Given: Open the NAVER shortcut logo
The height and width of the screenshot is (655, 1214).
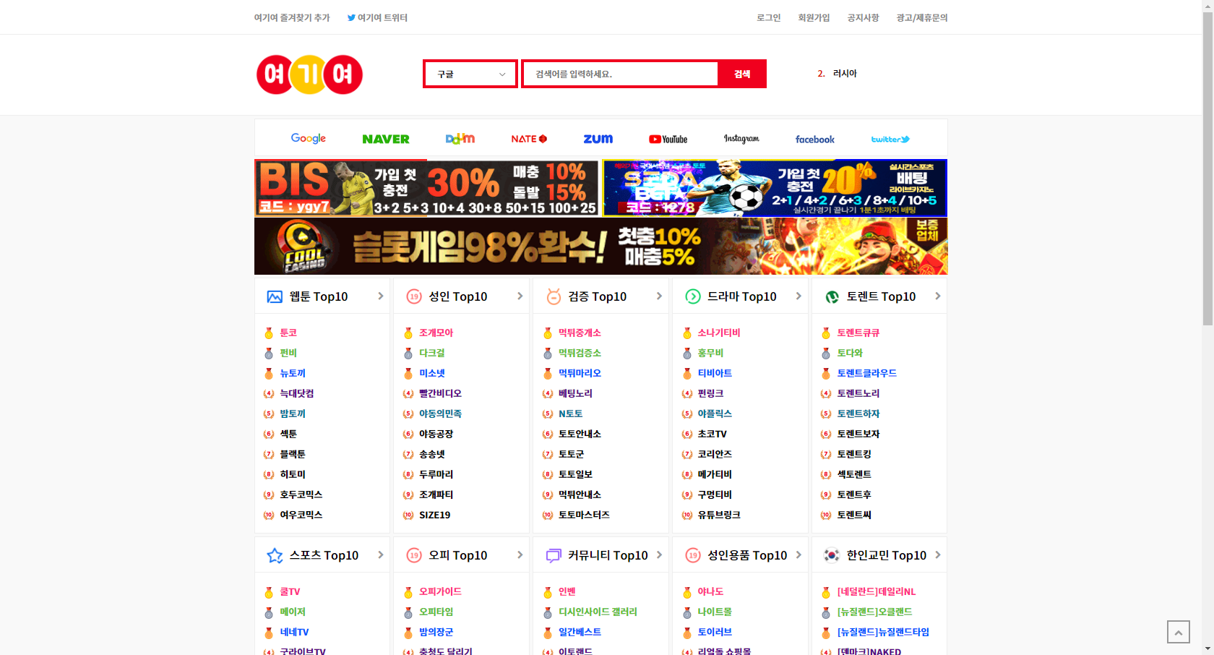Looking at the screenshot, I should pos(386,139).
